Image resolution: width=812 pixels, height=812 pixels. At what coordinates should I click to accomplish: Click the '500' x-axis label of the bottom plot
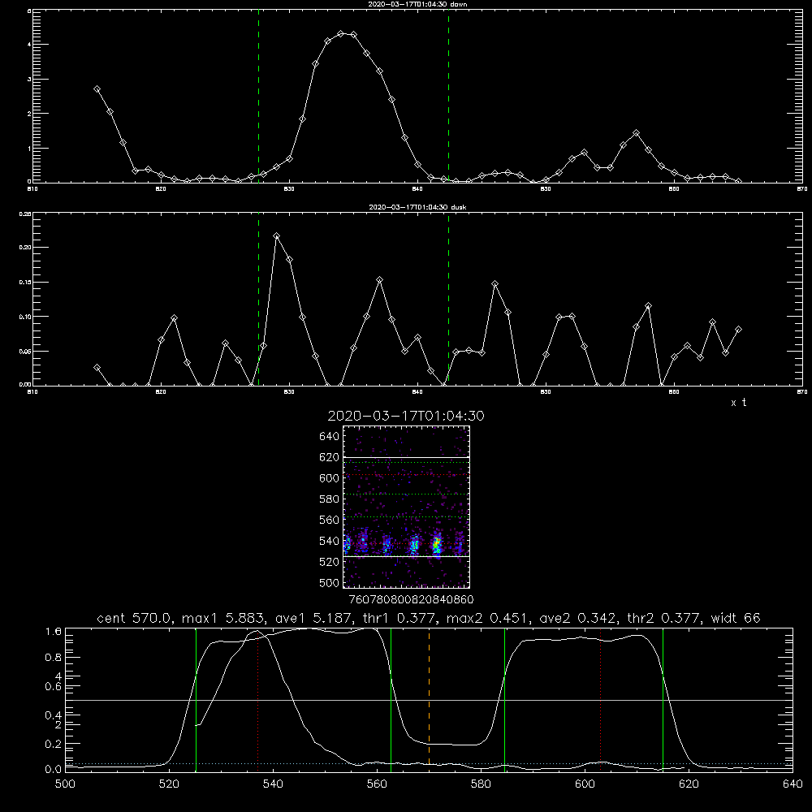65,784
